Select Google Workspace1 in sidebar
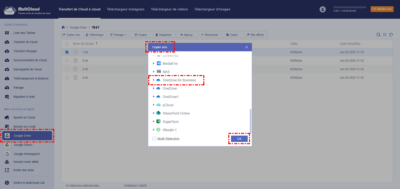This screenshot has width=400, height=189. (27, 154)
